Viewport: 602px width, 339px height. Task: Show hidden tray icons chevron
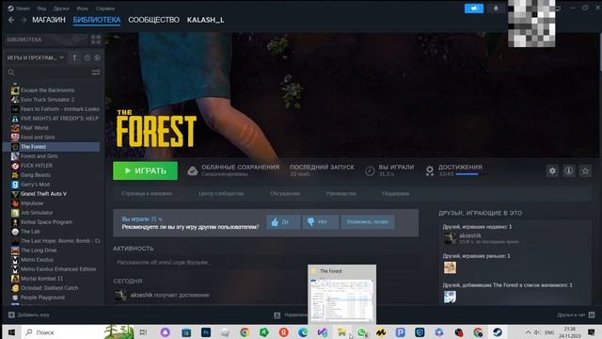529,332
